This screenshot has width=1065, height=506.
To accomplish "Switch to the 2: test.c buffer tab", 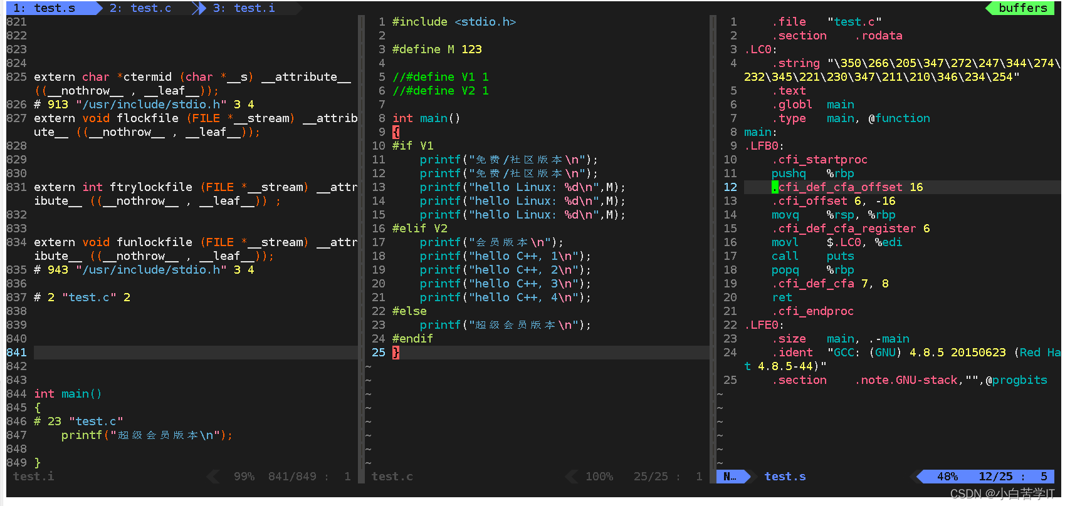I will click(140, 8).
